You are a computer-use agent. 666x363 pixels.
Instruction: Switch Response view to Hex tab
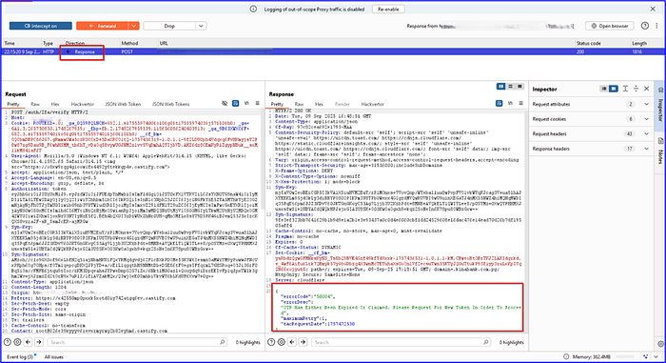(319, 104)
